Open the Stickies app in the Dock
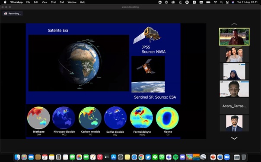The image size is (261, 162). [127, 157]
